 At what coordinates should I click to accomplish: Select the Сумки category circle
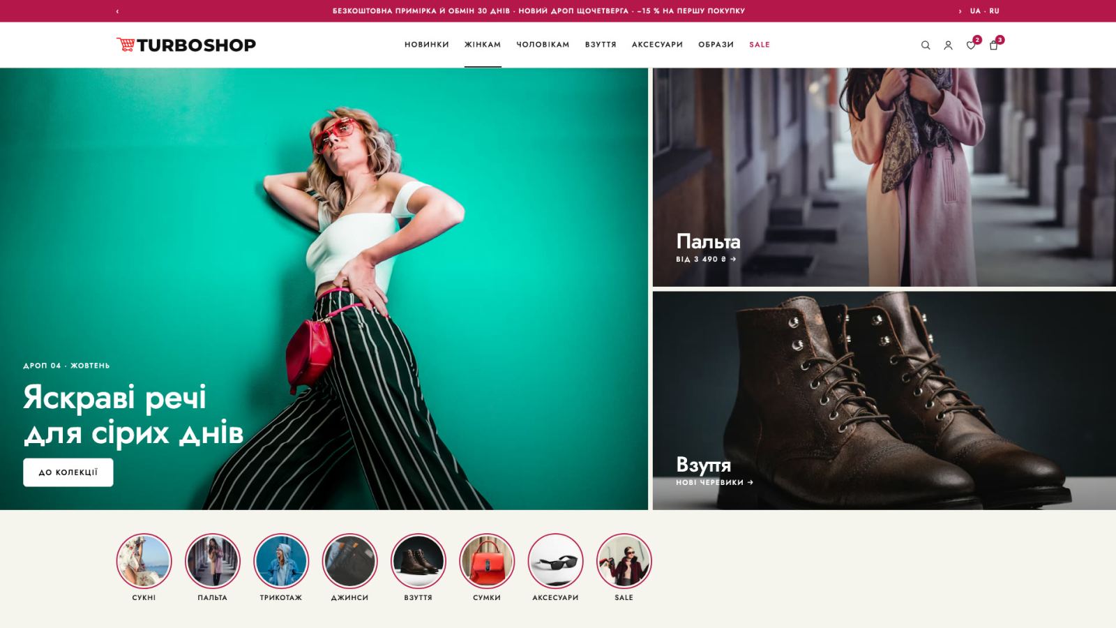[487, 561]
